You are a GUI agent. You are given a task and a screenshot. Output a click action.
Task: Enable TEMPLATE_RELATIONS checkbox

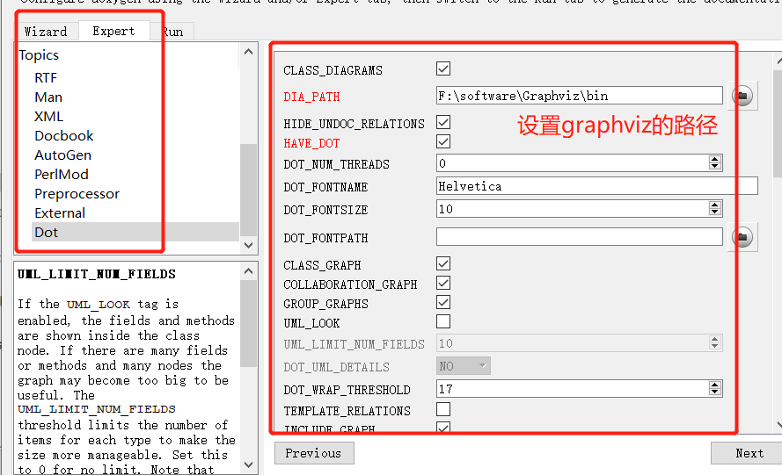pyautogui.click(x=442, y=409)
